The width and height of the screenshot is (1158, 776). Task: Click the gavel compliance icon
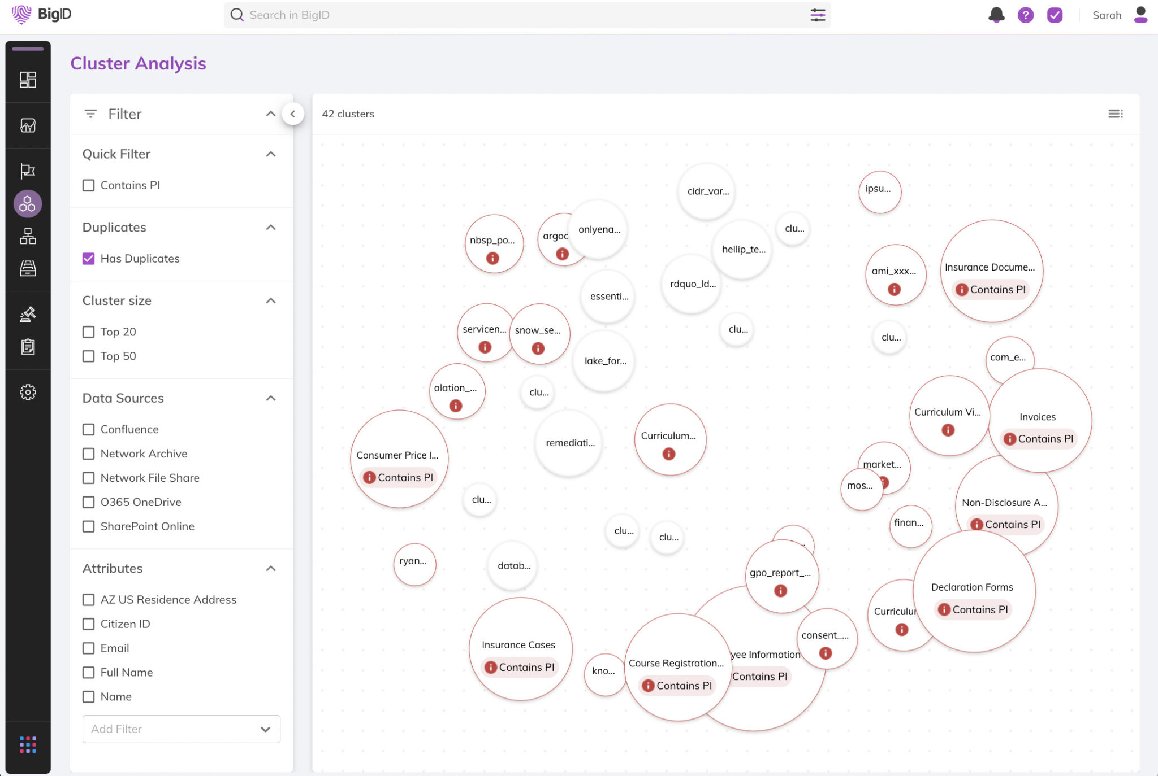[x=27, y=315]
